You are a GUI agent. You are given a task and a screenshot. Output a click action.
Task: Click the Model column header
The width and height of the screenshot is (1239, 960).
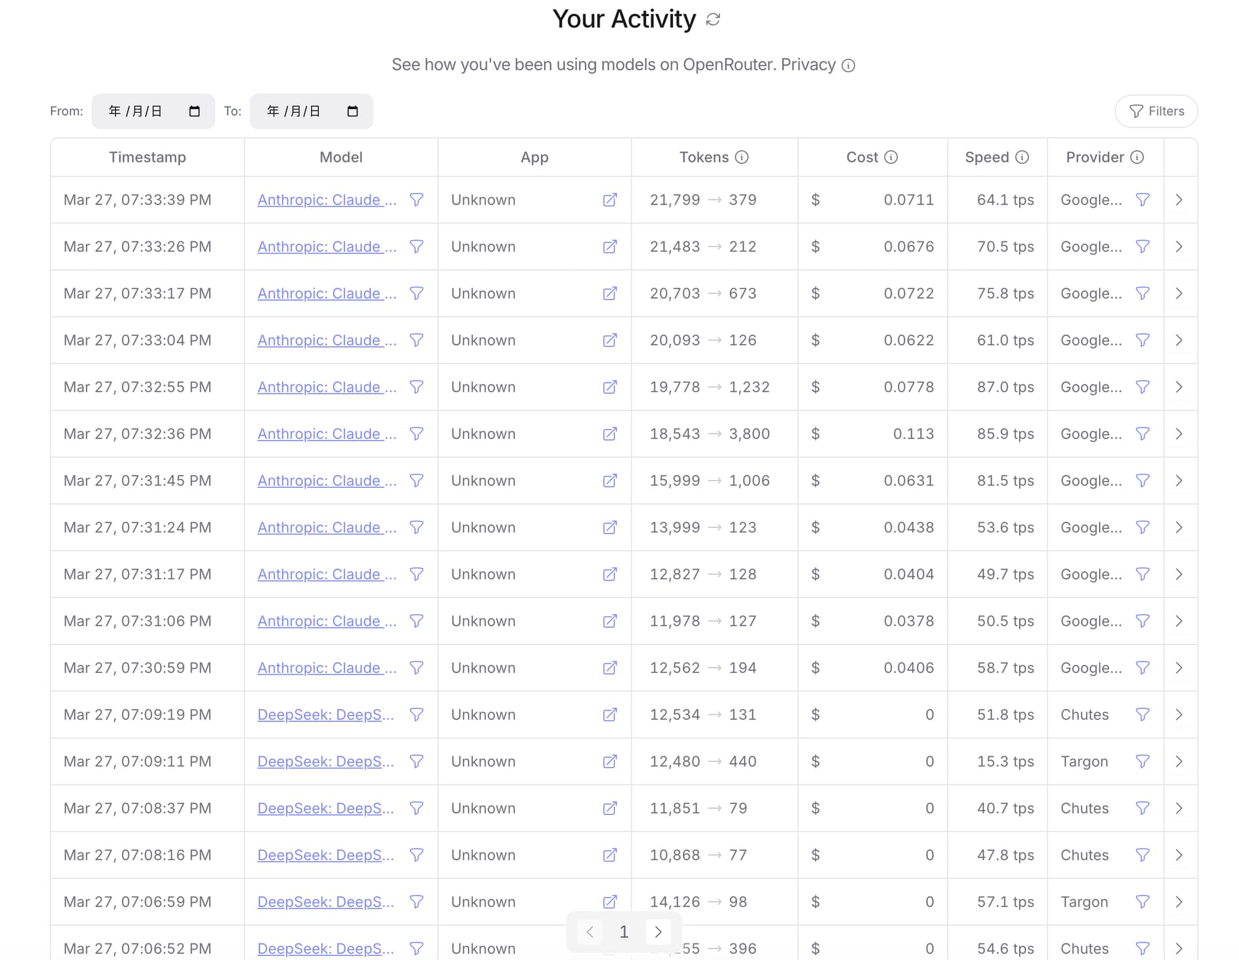[x=341, y=157]
